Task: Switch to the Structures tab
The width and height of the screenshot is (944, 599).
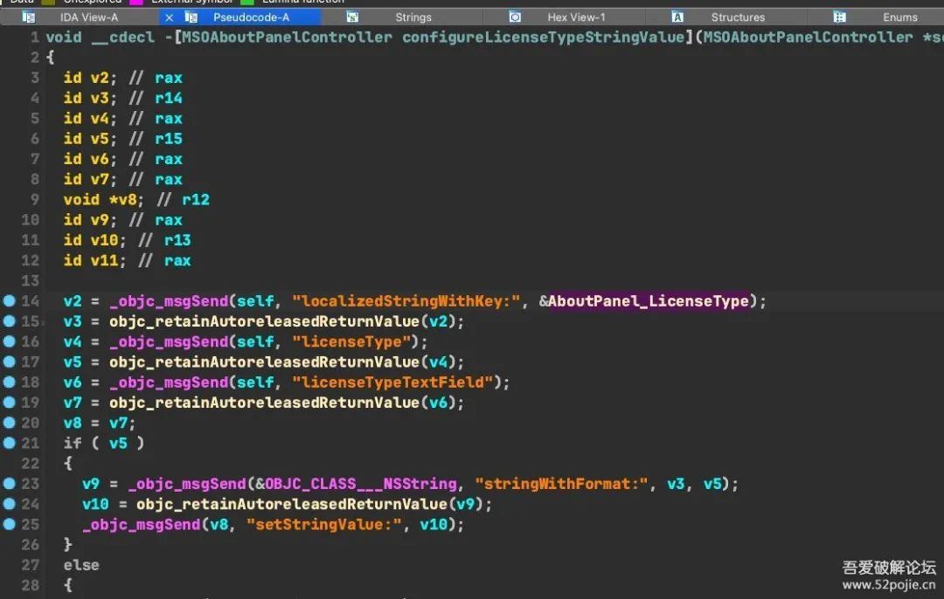Action: point(738,17)
